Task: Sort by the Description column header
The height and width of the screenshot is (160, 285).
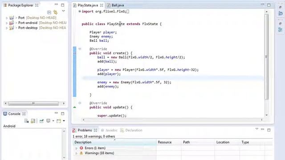Action: coord(114,142)
